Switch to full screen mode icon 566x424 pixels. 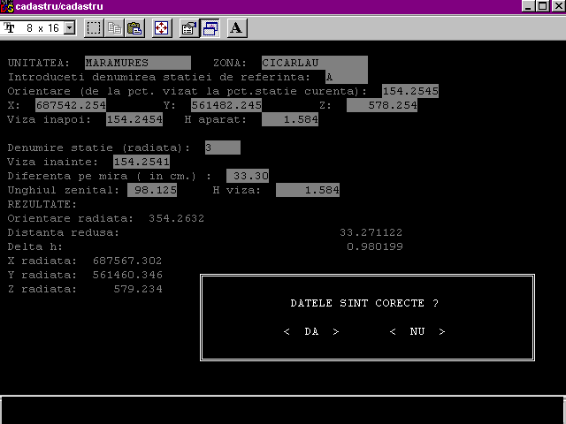click(162, 28)
